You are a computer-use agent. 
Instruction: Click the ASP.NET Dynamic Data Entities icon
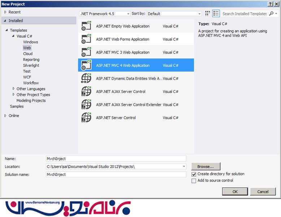coord(86,78)
